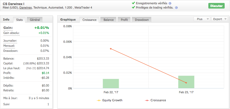This screenshot has height=109, width=230.
Task: Show the Drawdown chart tab
Action: tap(142, 20)
